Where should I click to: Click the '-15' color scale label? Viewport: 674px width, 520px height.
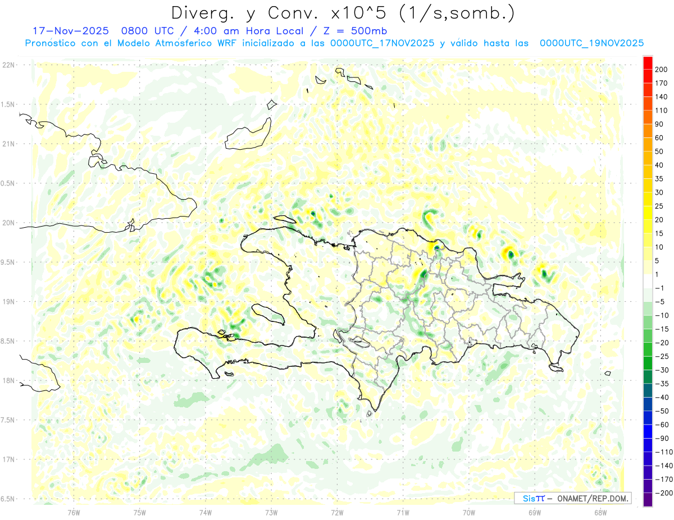(663, 329)
